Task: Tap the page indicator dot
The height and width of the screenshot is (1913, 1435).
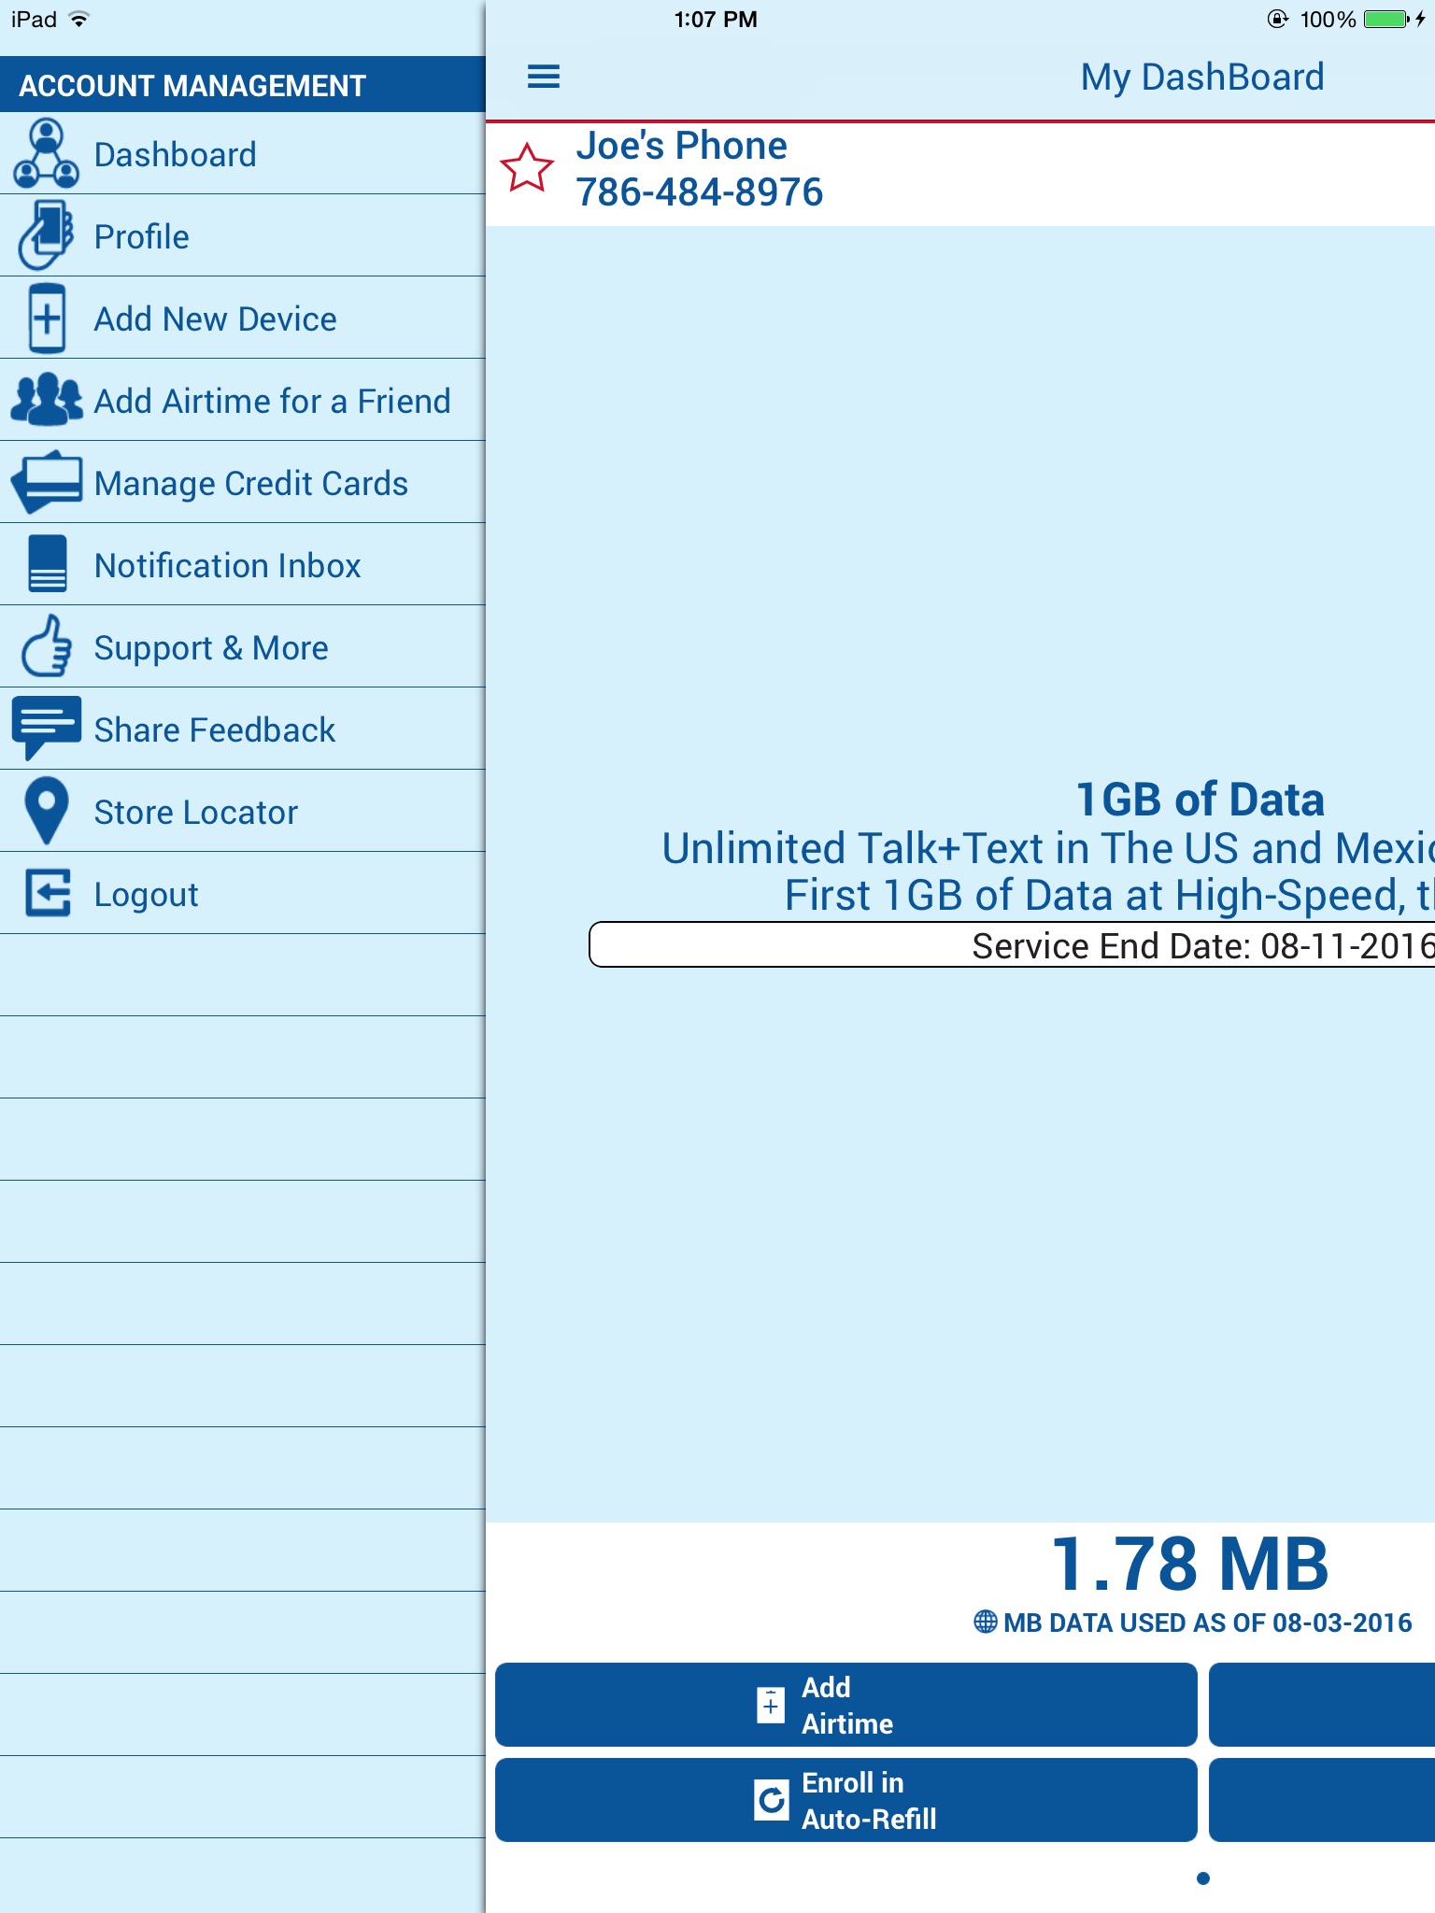Action: click(x=1203, y=1878)
